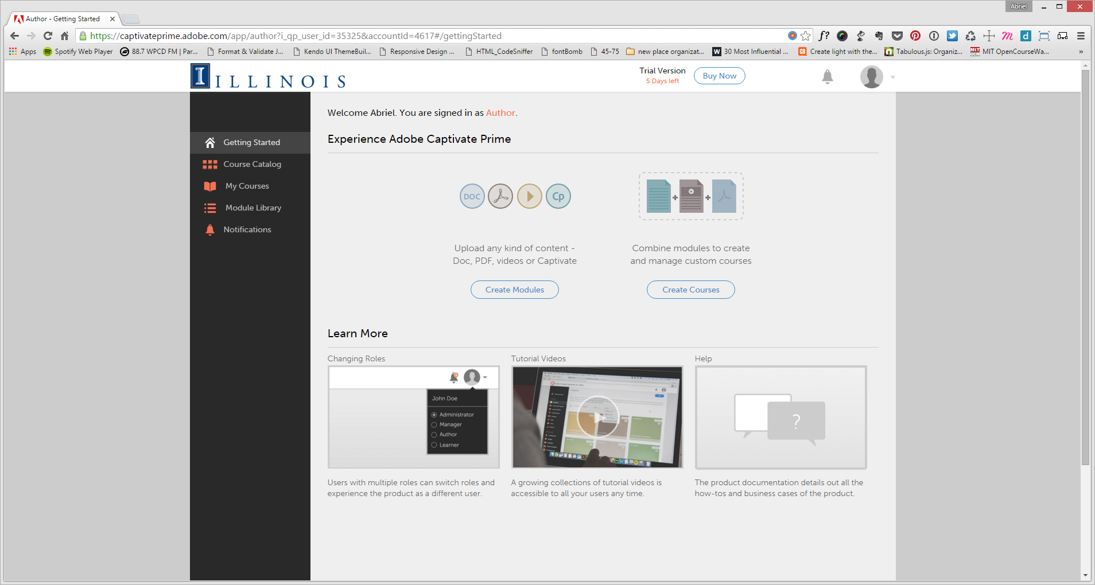
Task: Click the Pinterest extension icon
Action: point(915,36)
